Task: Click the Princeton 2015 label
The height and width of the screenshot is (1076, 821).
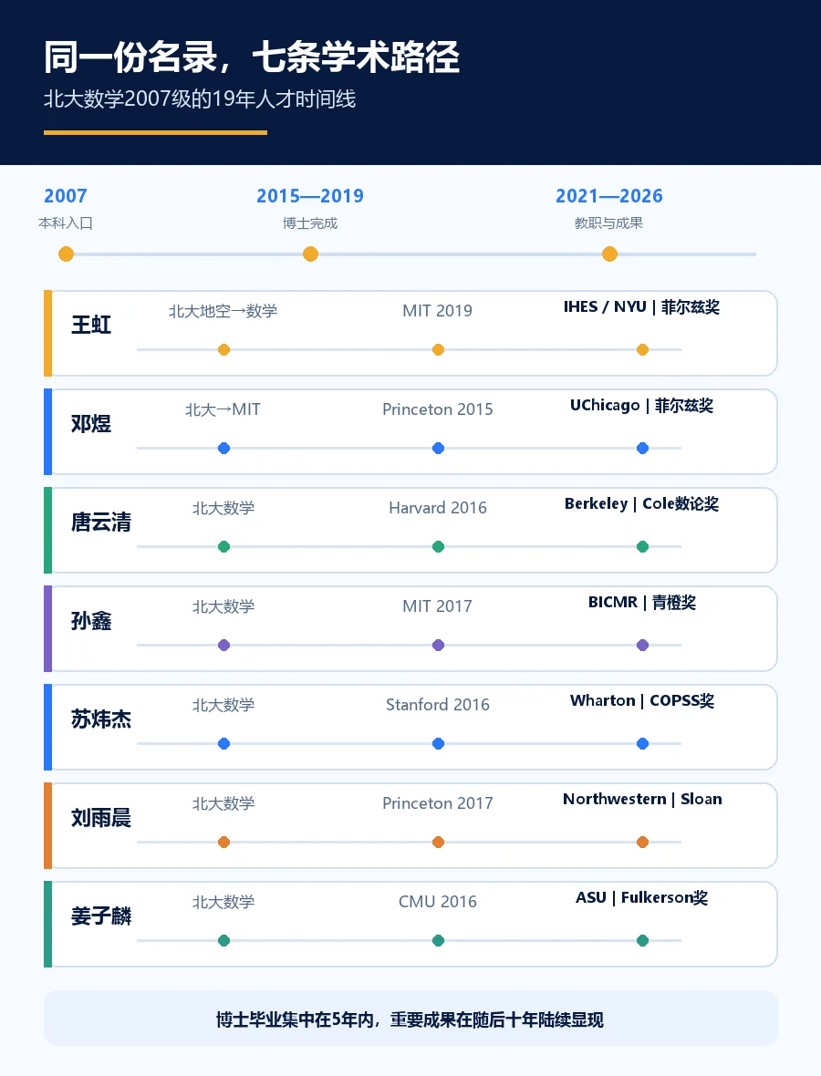Action: 437,409
